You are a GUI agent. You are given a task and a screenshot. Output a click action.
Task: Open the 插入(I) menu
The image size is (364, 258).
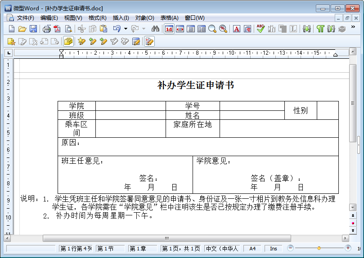121,18
